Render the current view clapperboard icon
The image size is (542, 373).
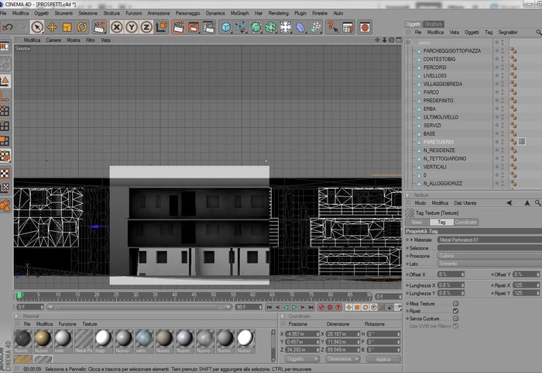coord(178,27)
